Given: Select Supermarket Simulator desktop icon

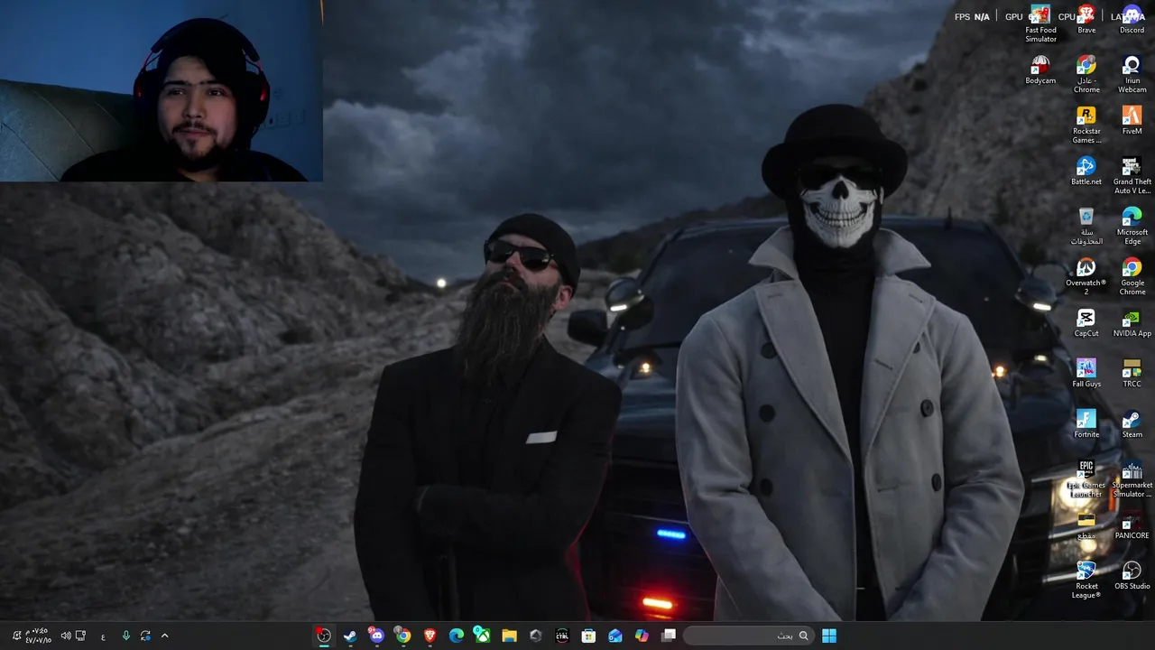Looking at the screenshot, I should [1132, 479].
